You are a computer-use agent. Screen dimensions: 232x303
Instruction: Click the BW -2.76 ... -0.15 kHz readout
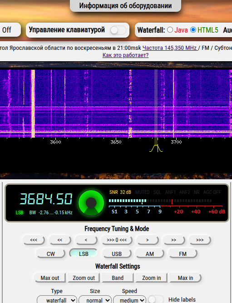(51, 212)
